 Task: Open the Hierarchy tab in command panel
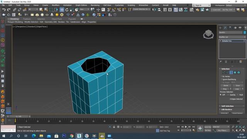pos(230,28)
